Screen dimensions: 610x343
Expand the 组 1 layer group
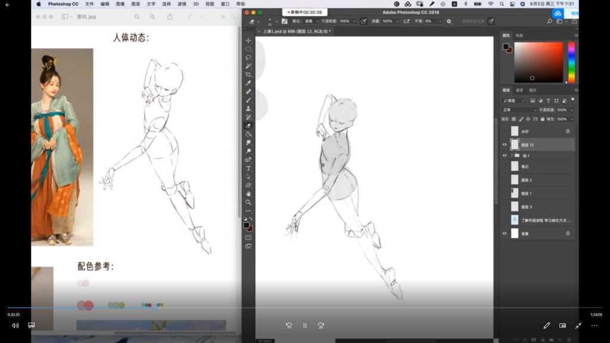pyautogui.click(x=511, y=155)
